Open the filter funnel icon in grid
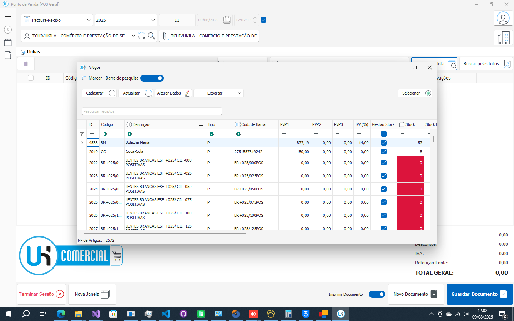514x321 pixels. (82, 134)
